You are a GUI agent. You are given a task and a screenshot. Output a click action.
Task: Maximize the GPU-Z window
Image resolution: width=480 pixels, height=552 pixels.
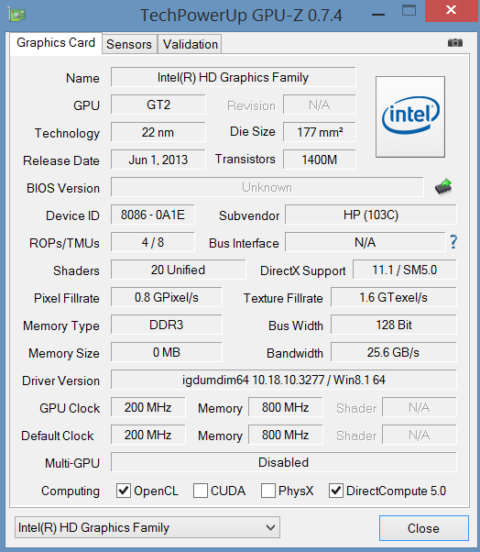(409, 11)
